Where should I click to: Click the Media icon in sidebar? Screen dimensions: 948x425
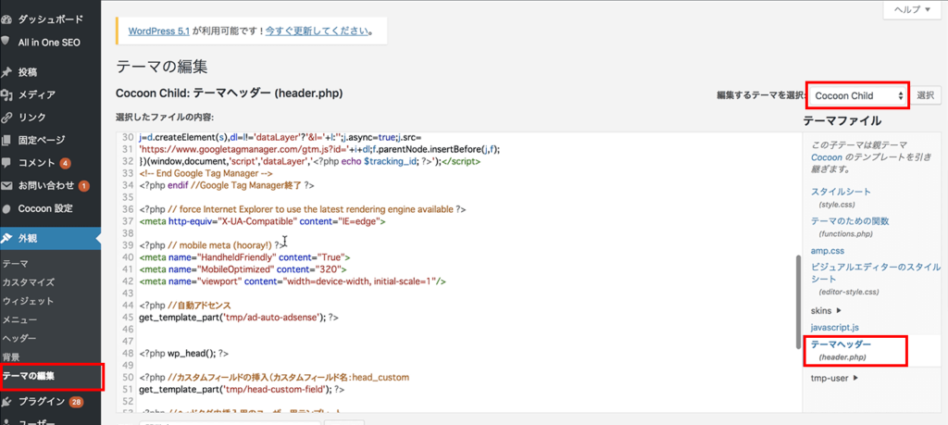[6, 94]
